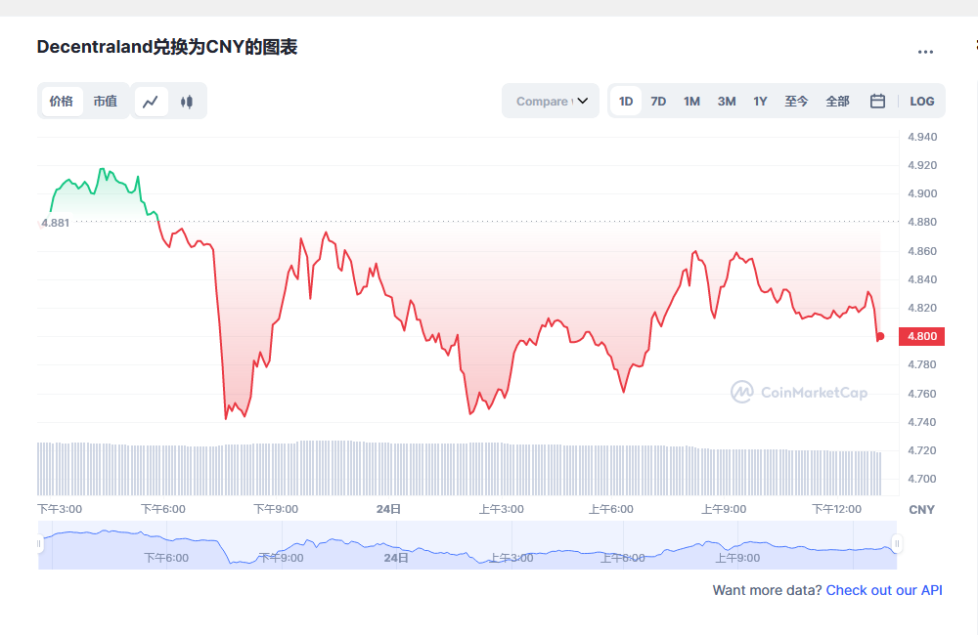Screen dimensions: 978x635
Task: Click the 4.800 current price label
Action: point(922,336)
